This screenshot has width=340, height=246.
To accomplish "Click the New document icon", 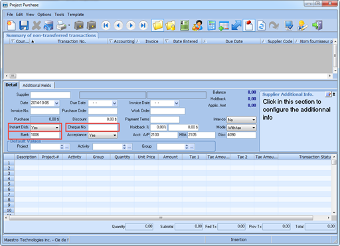I will click(x=11, y=25).
